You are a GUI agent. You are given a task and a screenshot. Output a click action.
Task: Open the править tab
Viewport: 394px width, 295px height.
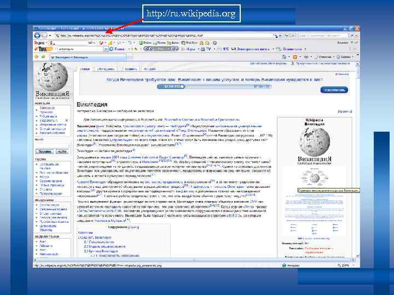[x=131, y=69]
